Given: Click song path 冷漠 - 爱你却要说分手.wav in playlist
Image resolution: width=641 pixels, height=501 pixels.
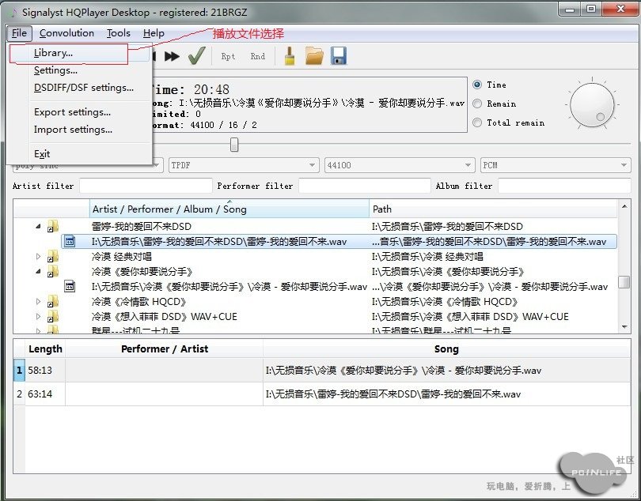Looking at the screenshot, I should coord(404,371).
